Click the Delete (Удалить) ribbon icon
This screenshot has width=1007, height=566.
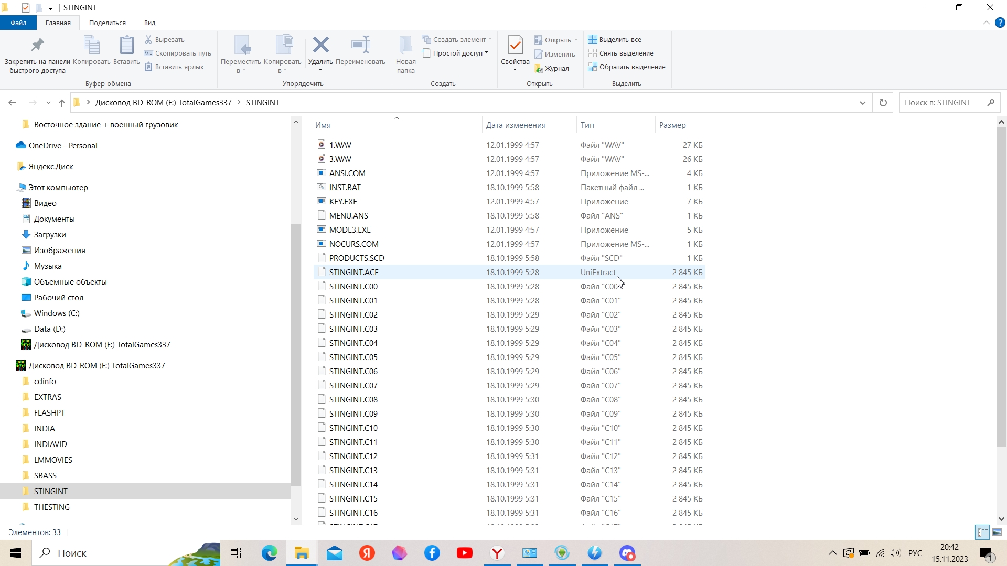click(320, 46)
